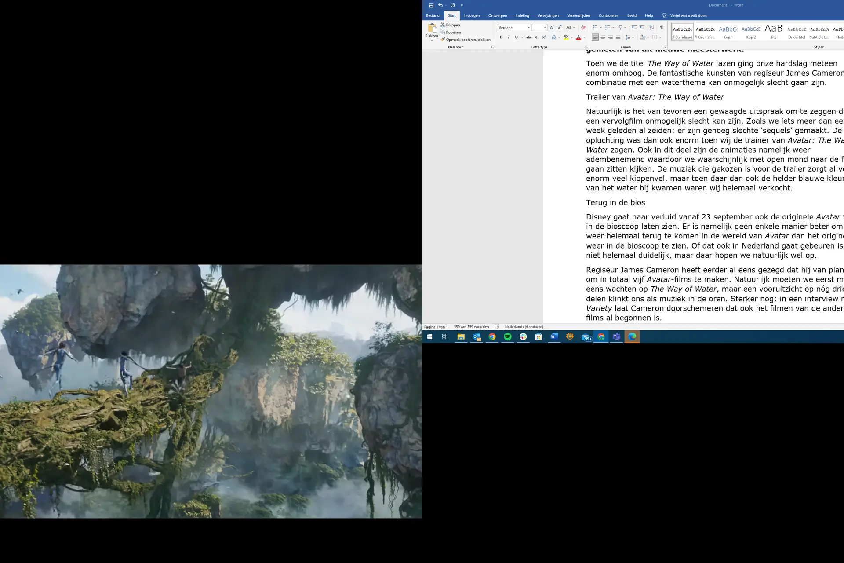Open the Aa change case dropdown
This screenshot has height=563, width=844.
(570, 27)
